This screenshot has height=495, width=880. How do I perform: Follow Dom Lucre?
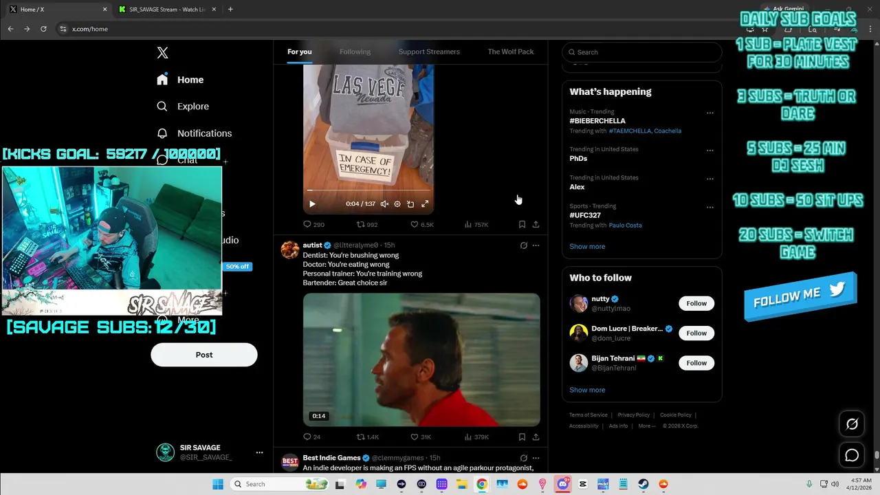(696, 333)
